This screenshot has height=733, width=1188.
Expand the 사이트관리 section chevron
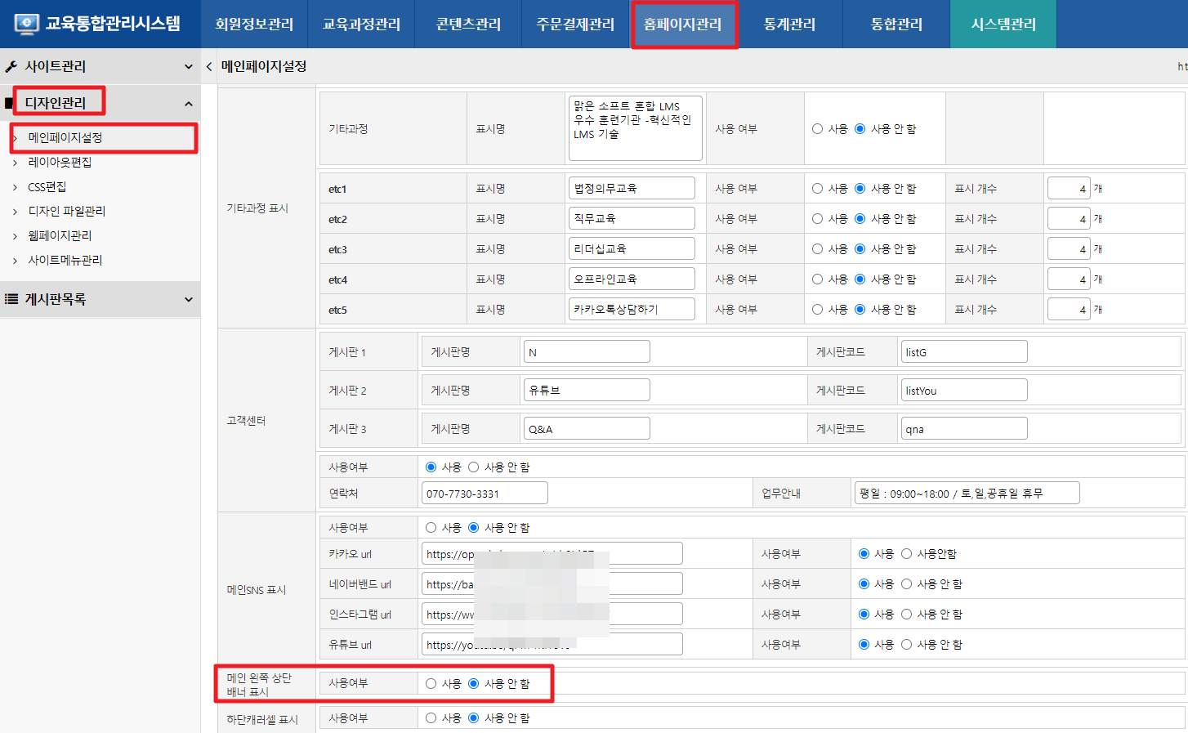(188, 66)
